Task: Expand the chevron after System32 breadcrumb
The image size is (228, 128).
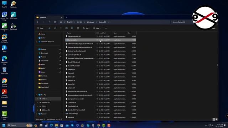Action: click(x=108, y=22)
